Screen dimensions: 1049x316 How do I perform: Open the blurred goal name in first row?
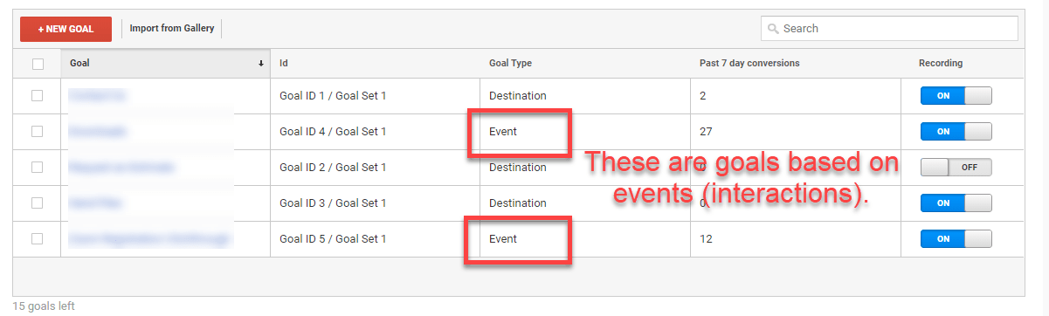tap(96, 96)
